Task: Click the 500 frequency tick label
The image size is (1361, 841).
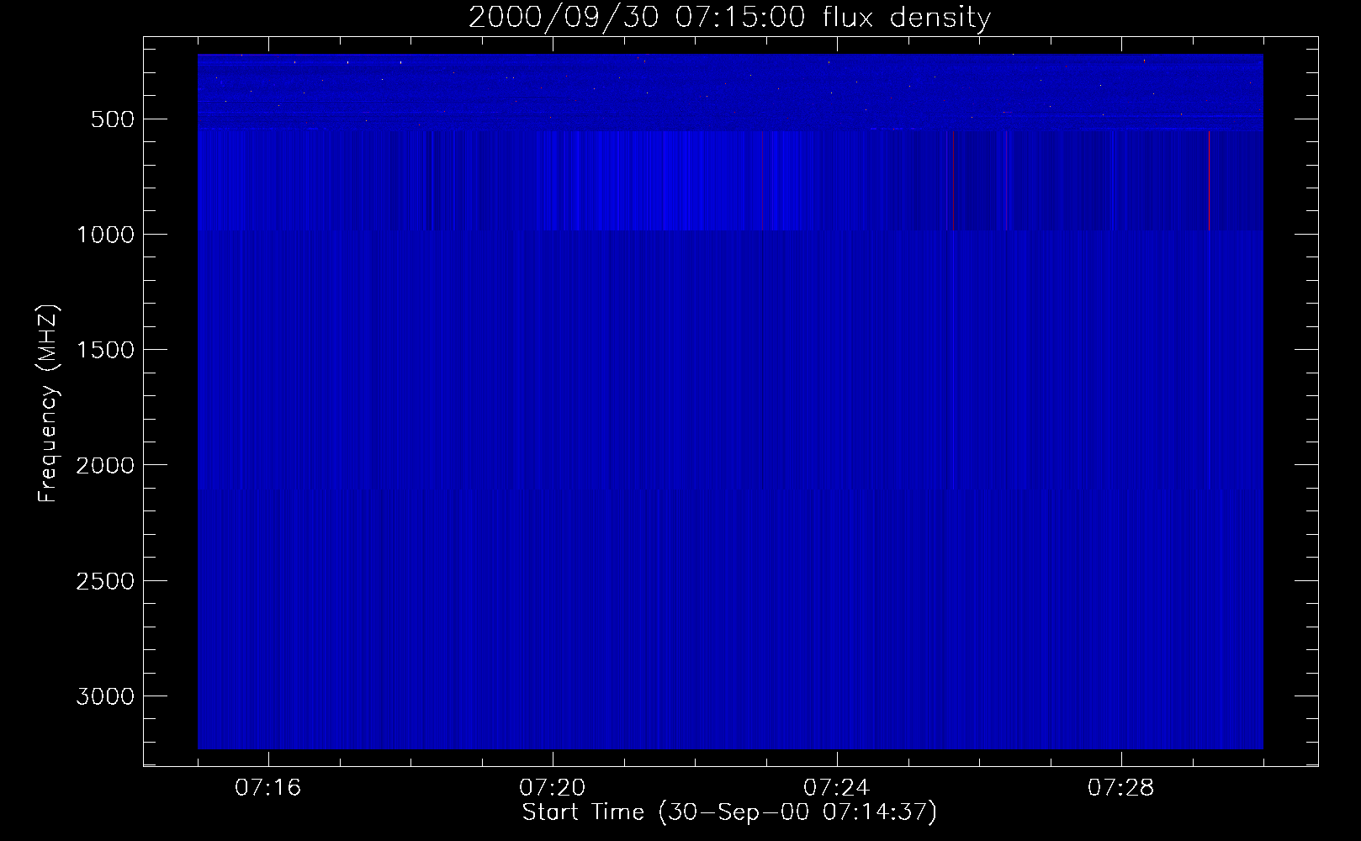Action: (113, 119)
